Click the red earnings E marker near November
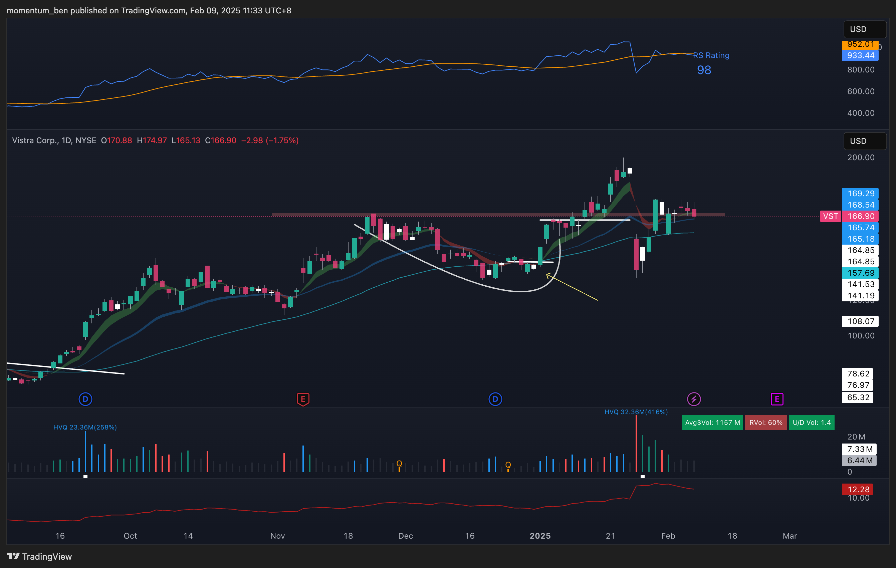The width and height of the screenshot is (896, 568). coord(303,399)
